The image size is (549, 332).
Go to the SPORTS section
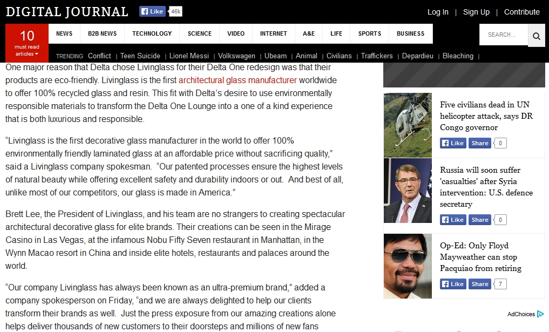coord(369,33)
